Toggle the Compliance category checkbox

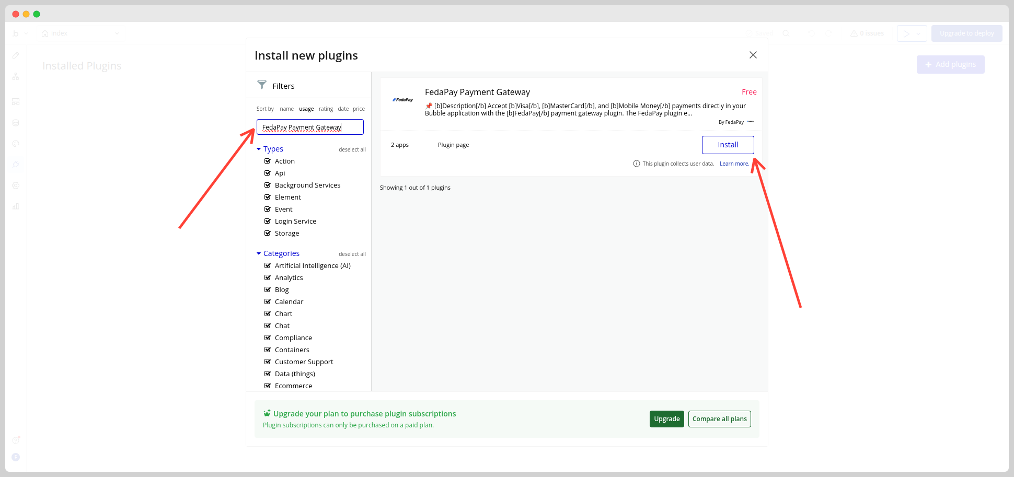tap(268, 338)
